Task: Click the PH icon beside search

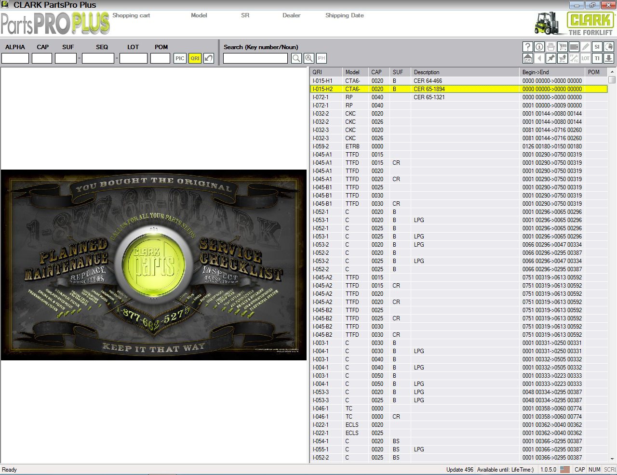Action: pos(322,58)
